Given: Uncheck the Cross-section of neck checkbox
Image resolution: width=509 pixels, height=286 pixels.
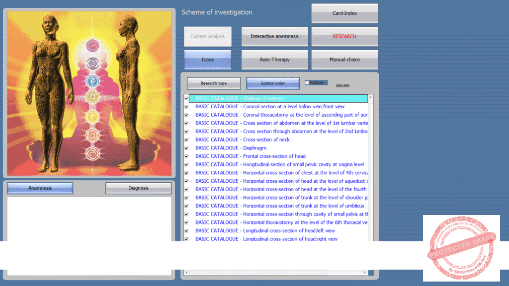Looking at the screenshot, I should pos(186,140).
